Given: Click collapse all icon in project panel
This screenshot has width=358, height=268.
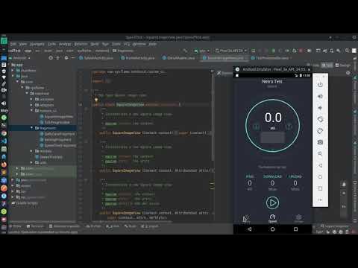Looking at the screenshot, I should 57,58.
